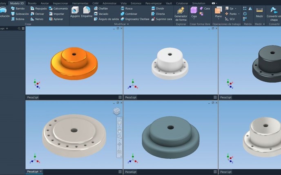Click the ViewCube in Pieza6 viewport
Image resolution: width=281 pixels, height=175 pixels.
[117, 111]
